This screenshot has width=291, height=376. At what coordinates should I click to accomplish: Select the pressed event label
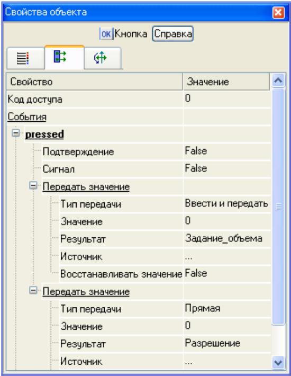[44, 135]
